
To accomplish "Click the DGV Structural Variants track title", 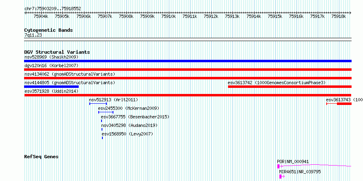I will pos(57,52).
